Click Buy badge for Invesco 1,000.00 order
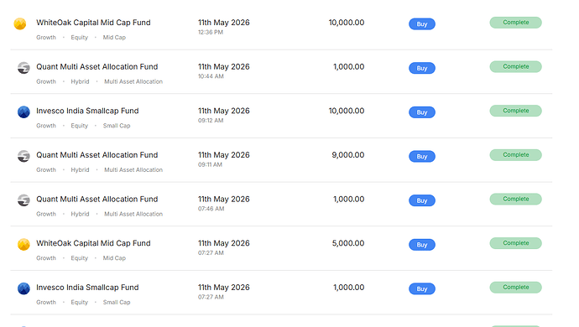The height and width of the screenshot is (327, 579). pyautogui.click(x=422, y=288)
